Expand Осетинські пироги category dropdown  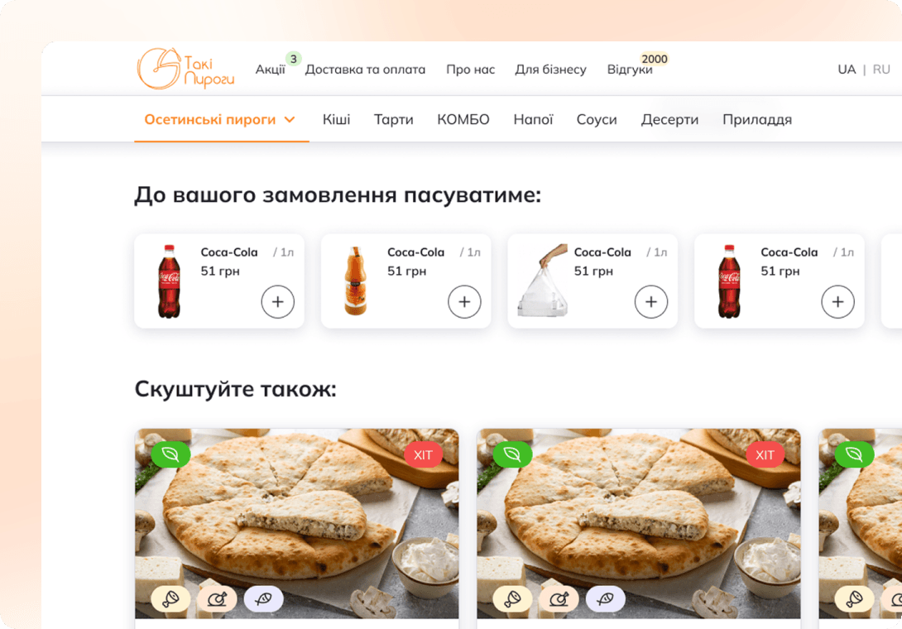pos(221,120)
